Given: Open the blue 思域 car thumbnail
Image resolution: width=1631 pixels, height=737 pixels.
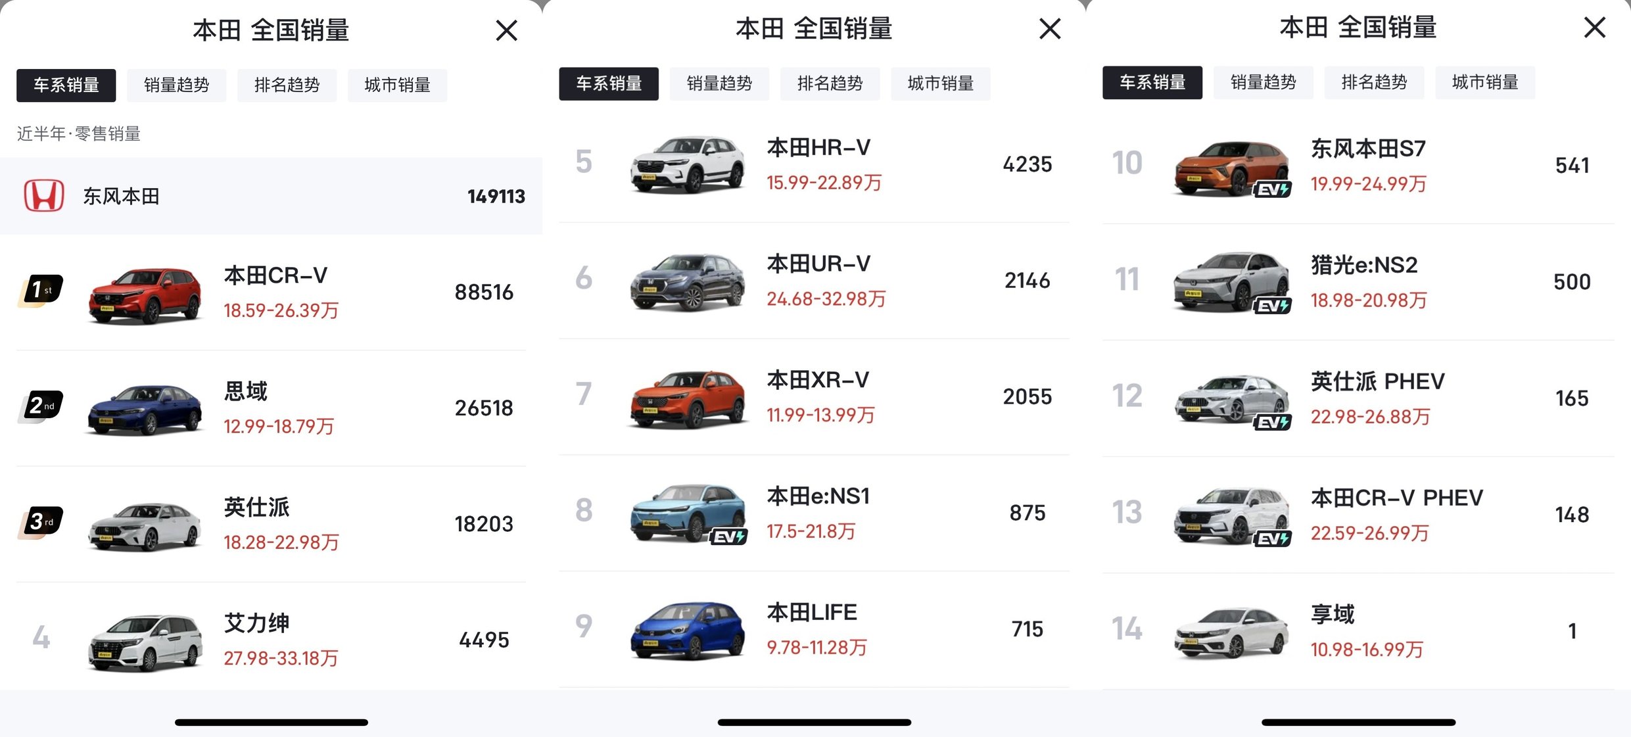Looking at the screenshot, I should click(145, 410).
